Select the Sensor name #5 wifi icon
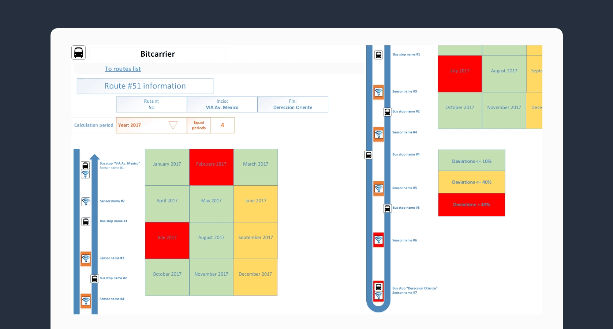This screenshot has height=329, width=613. click(378, 188)
